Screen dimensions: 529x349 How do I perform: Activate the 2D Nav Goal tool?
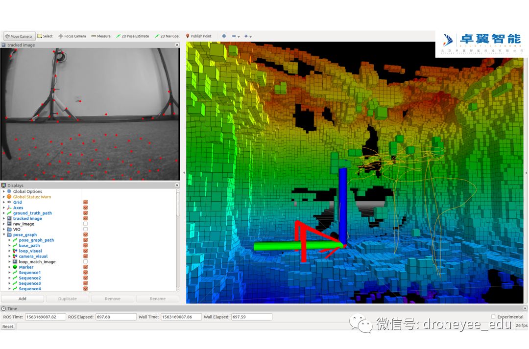coord(167,36)
